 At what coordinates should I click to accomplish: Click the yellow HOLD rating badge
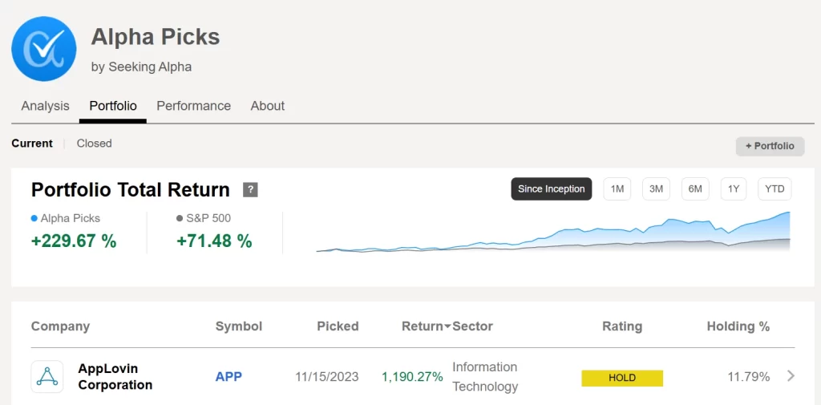(622, 378)
